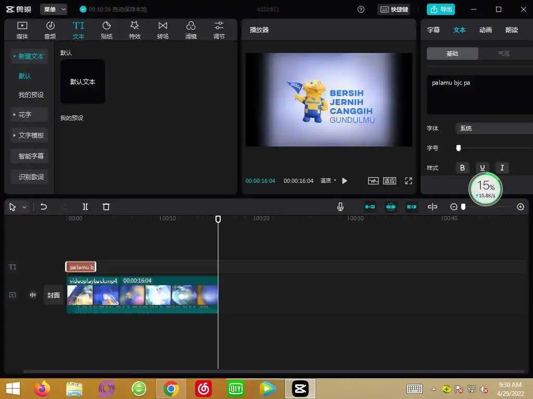Show hidden system tray icons arrow

coord(434,389)
